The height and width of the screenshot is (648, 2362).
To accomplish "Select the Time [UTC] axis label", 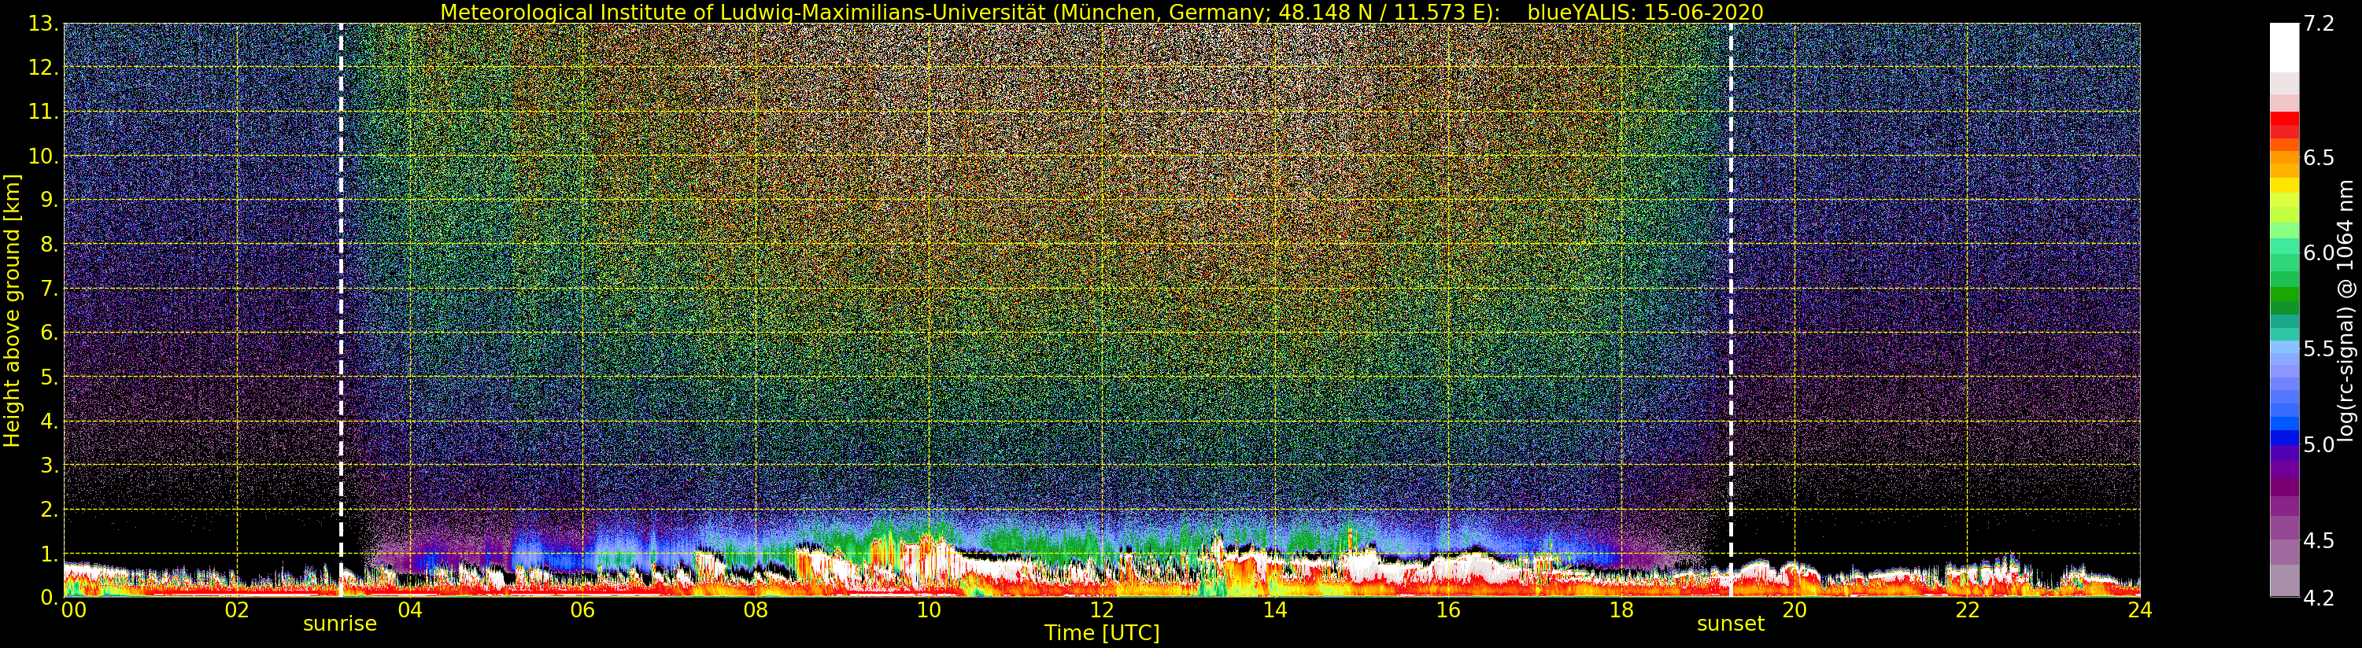I will (1101, 633).
